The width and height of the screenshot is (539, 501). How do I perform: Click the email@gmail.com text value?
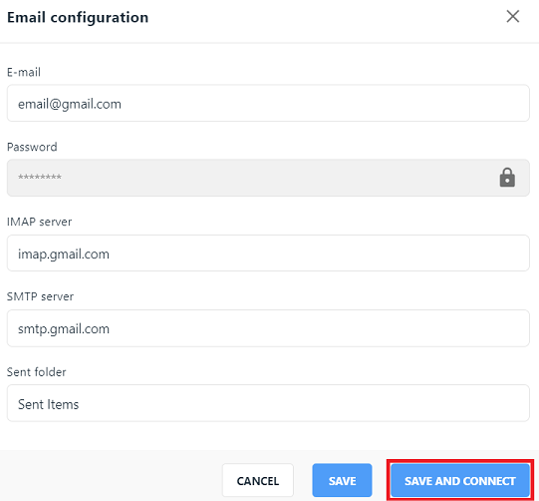[x=70, y=104]
